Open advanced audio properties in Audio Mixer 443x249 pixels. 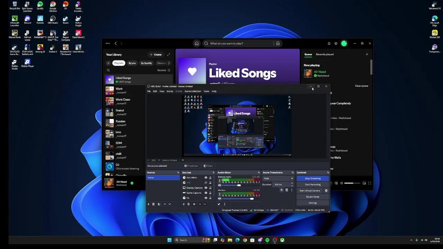point(219,204)
